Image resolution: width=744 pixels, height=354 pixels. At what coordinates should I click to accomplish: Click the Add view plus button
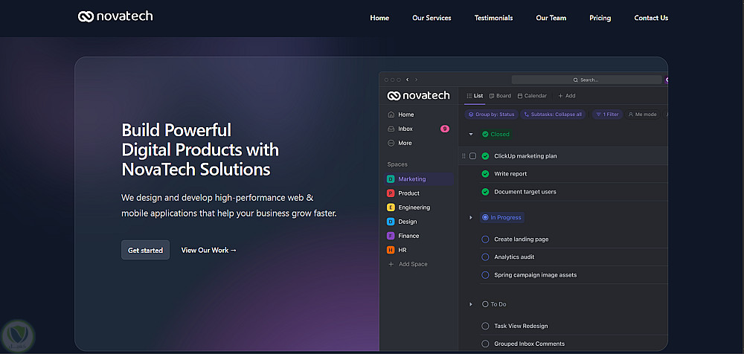pos(566,96)
